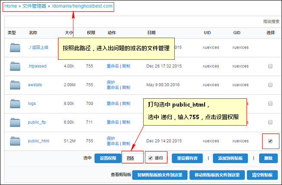This screenshot has height=185, width=282.
Task: Click the 重设拥有者 button
Action: tap(187, 158)
